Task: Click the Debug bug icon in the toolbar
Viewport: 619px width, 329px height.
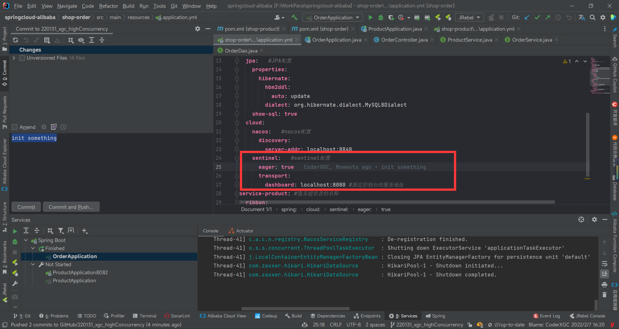Action: pos(381,17)
